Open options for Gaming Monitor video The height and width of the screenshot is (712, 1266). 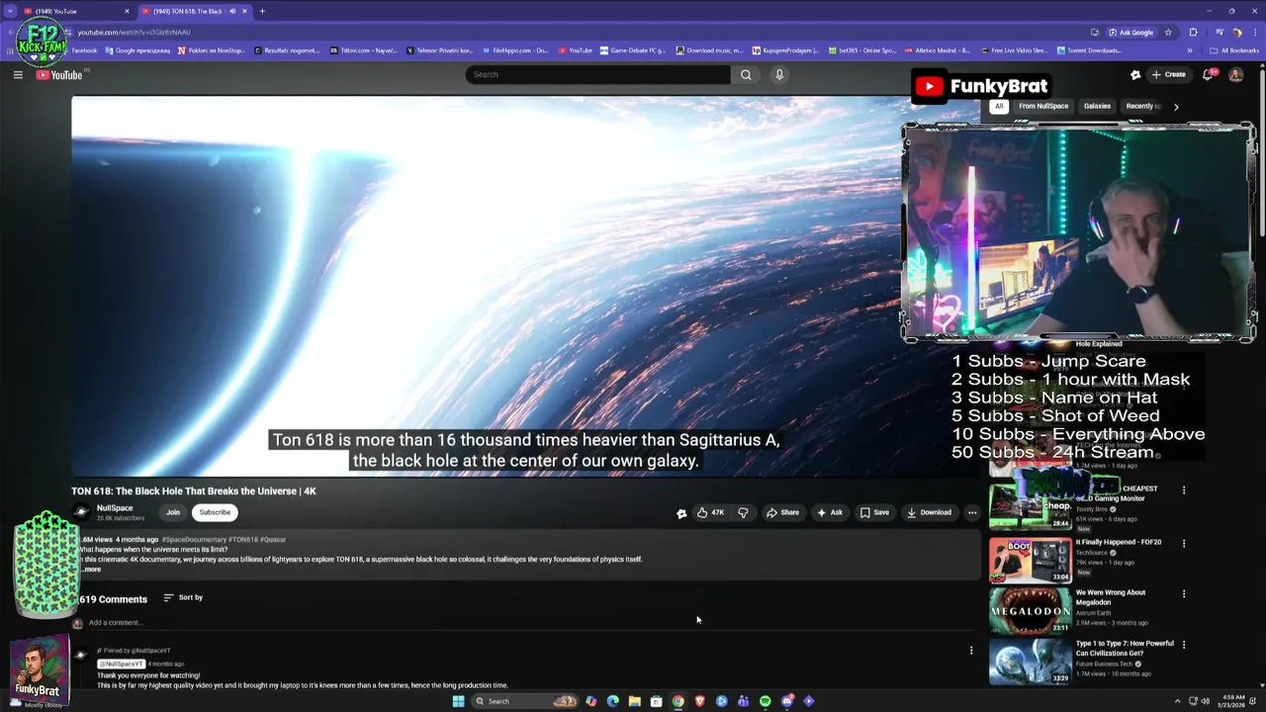tap(1184, 489)
